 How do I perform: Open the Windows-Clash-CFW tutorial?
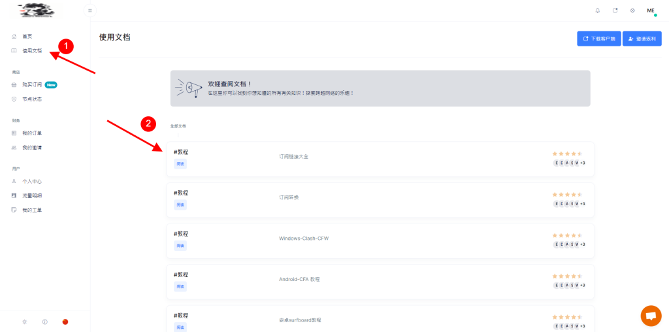304,239
